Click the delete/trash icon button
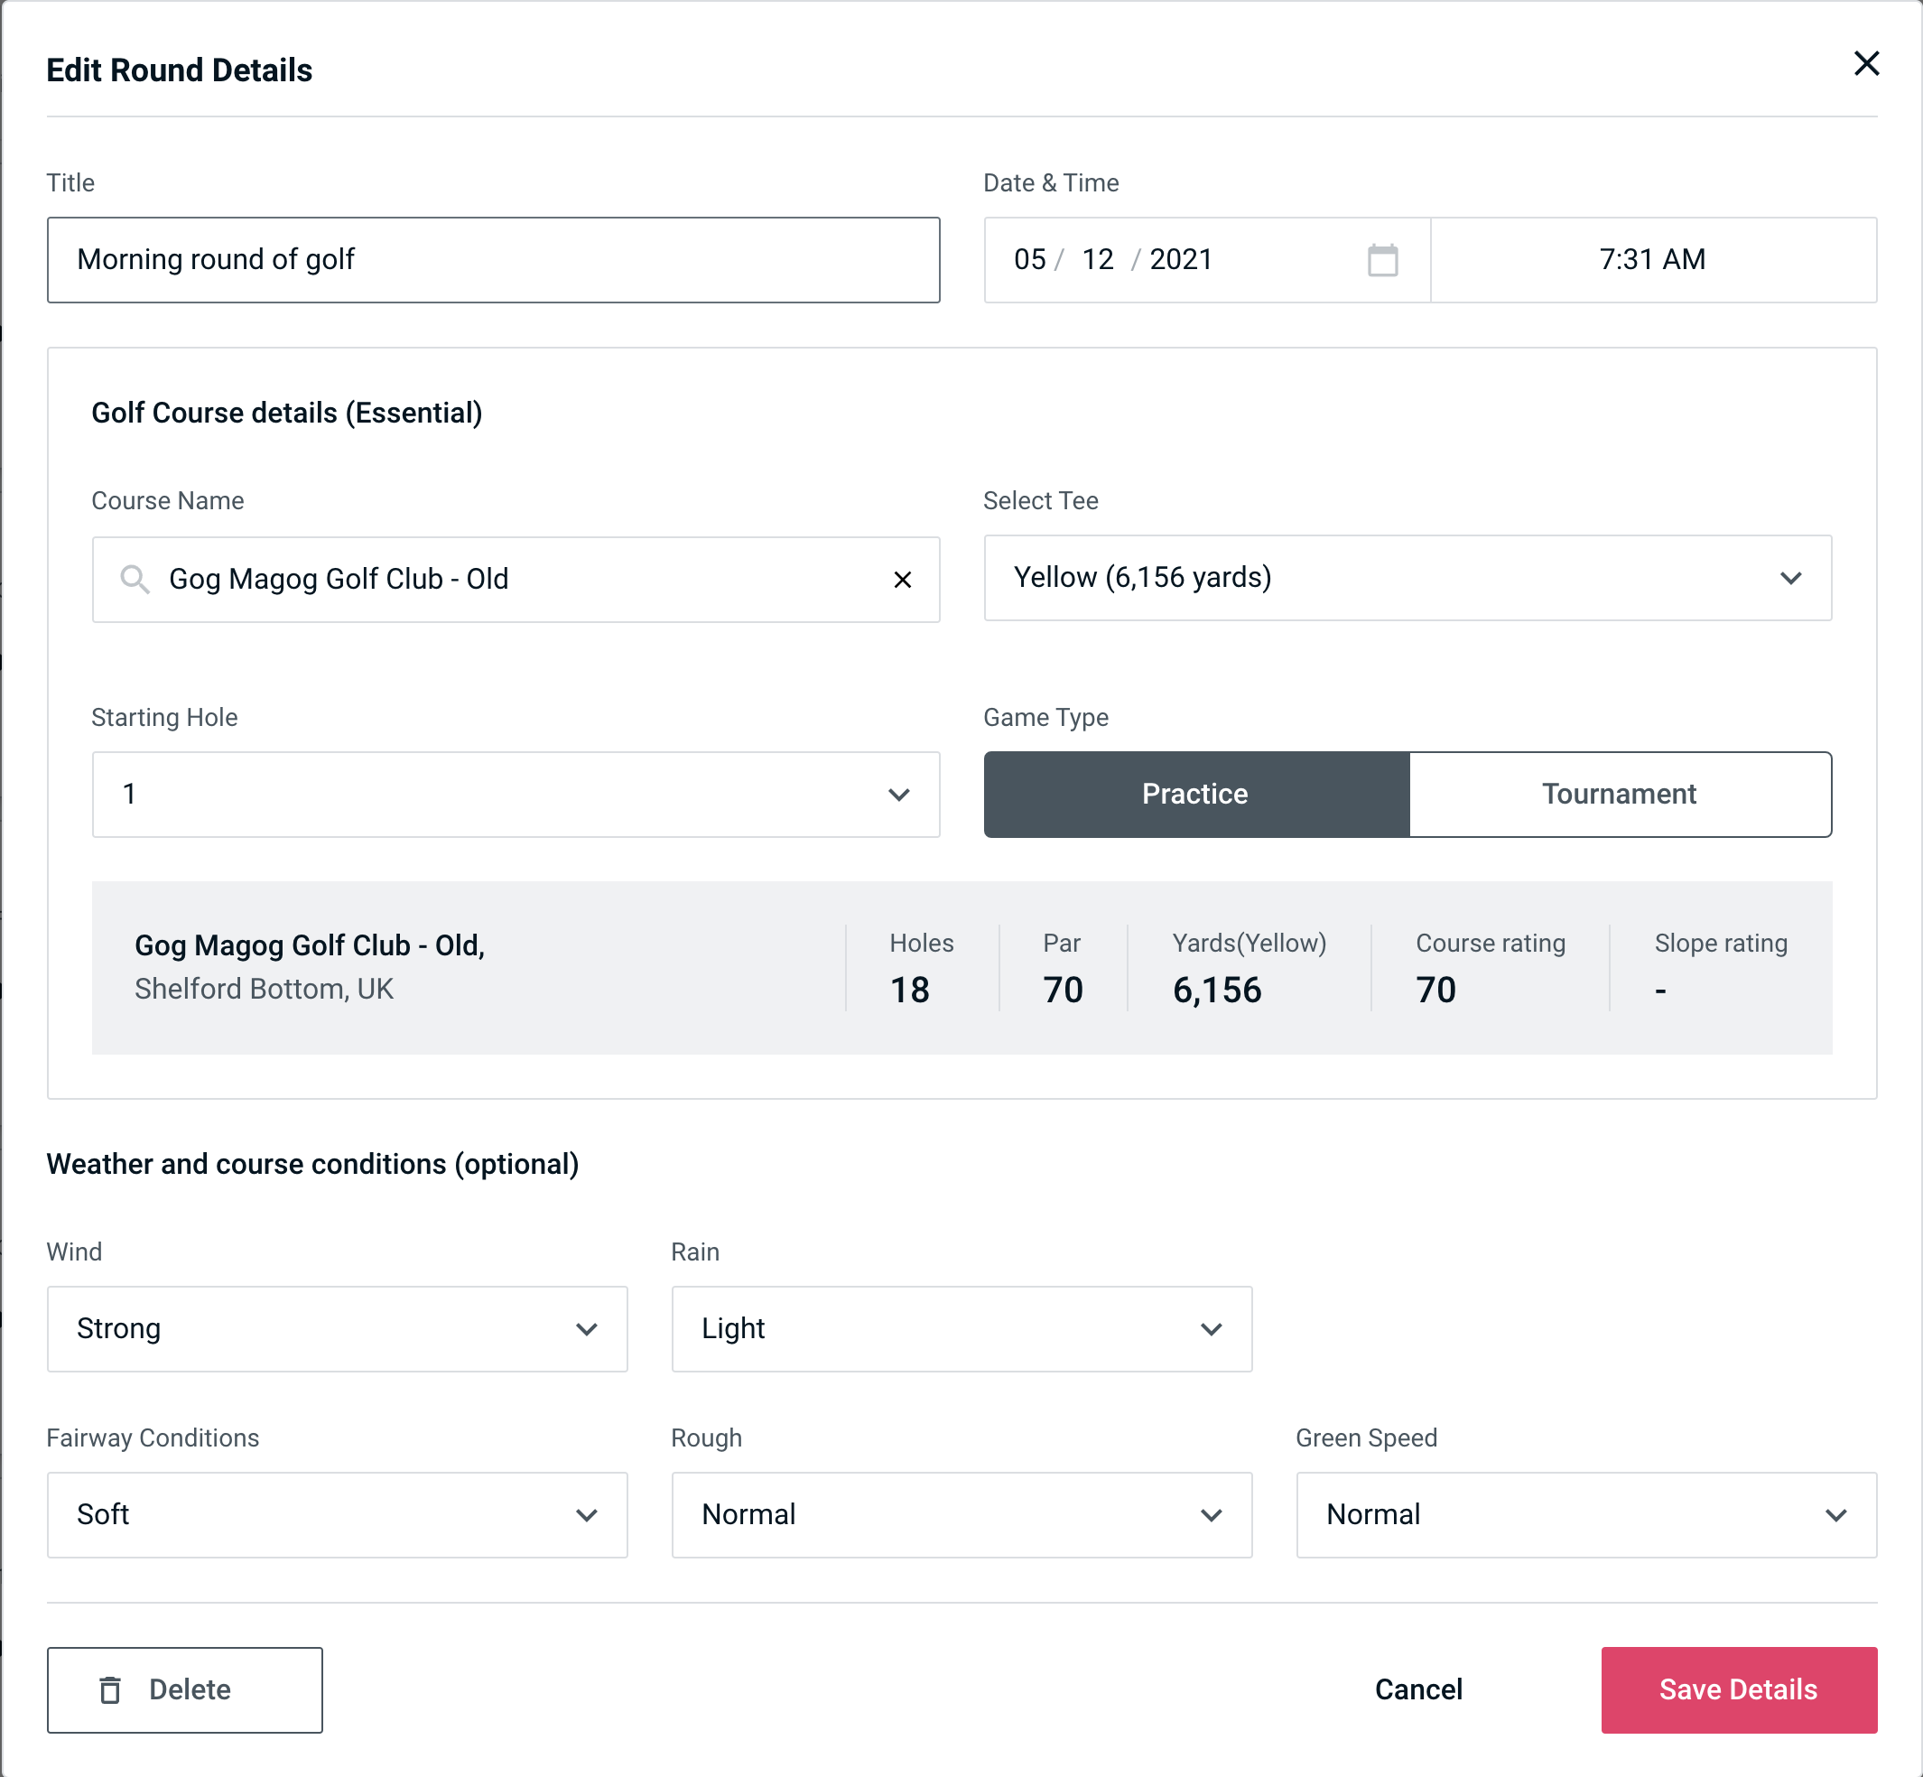This screenshot has height=1777, width=1923. pyautogui.click(x=114, y=1689)
